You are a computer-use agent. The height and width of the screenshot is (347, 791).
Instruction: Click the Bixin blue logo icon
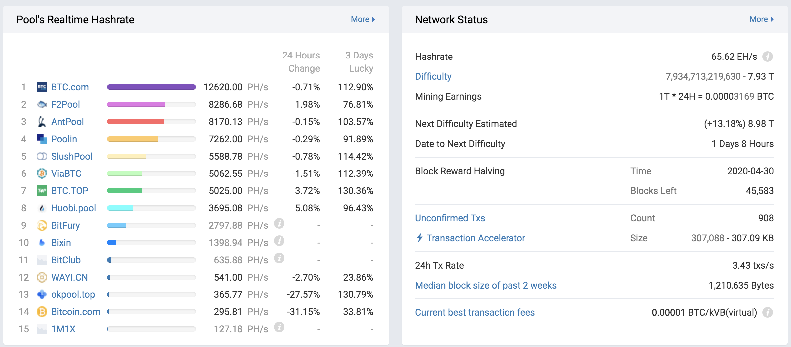pos(42,243)
